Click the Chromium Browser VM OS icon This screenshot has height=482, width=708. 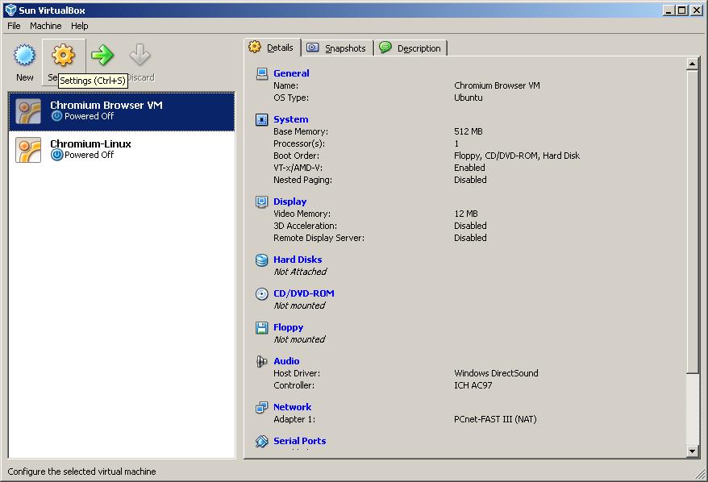[28, 111]
